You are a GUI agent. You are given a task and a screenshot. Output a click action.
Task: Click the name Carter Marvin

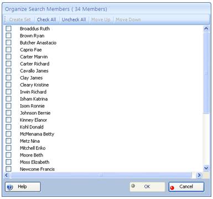click(x=34, y=57)
